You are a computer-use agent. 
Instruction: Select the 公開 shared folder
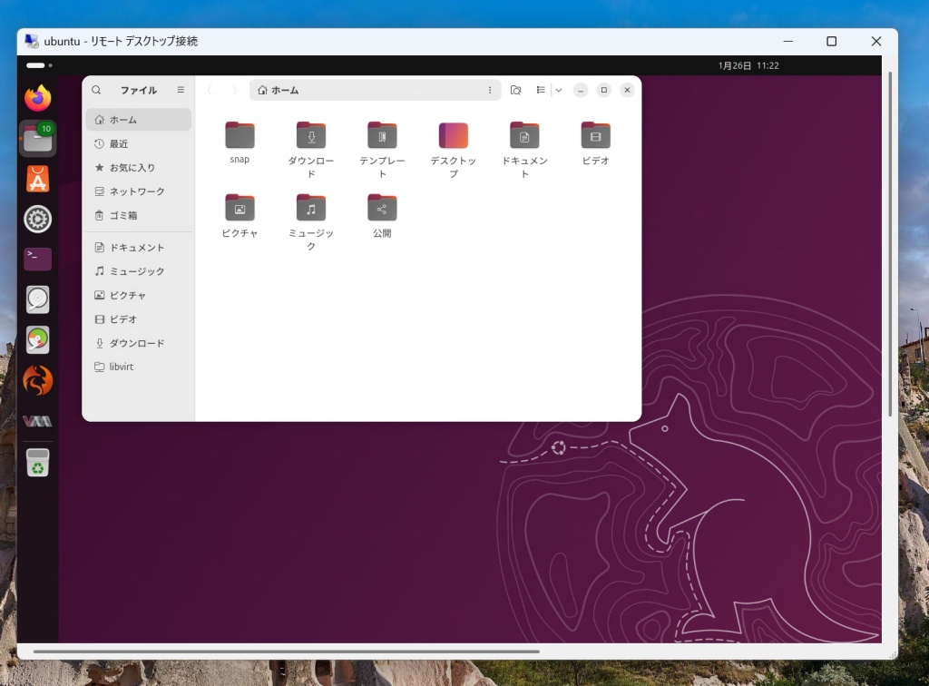pos(382,208)
